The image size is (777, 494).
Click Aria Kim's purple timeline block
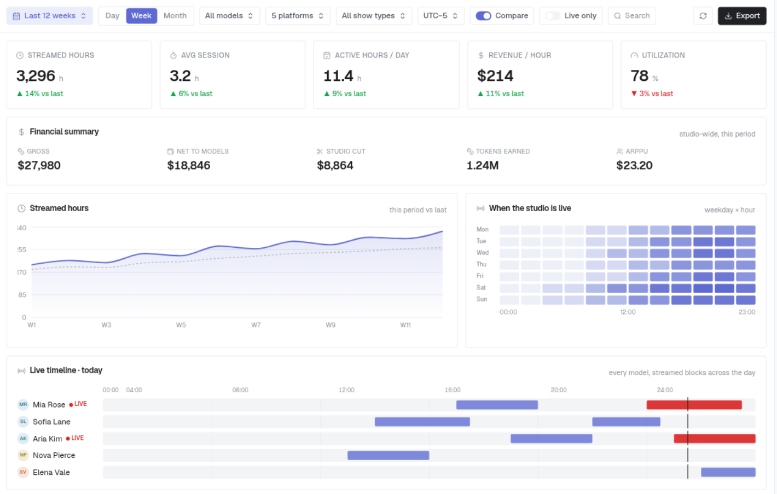[552, 439]
